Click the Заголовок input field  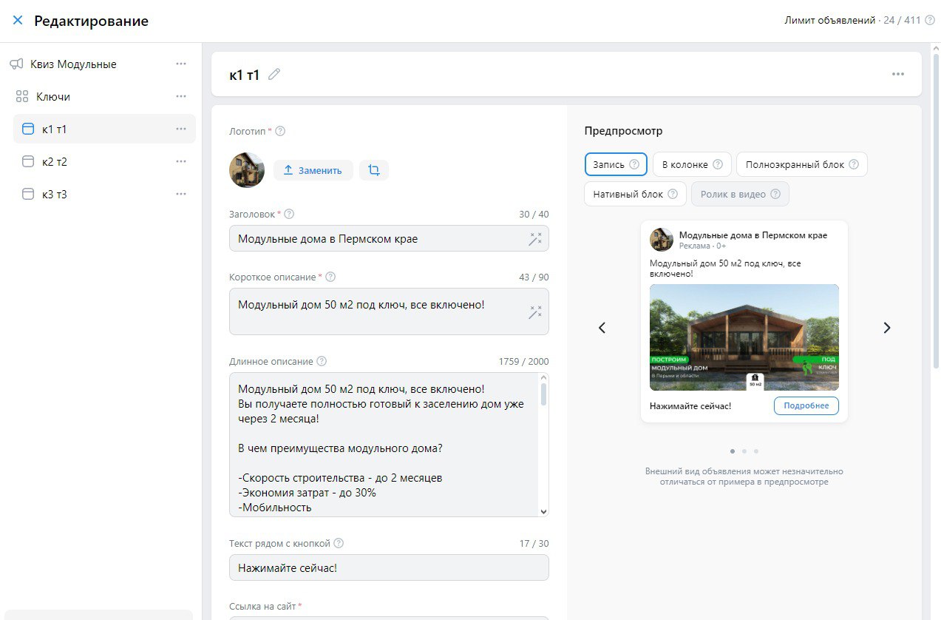pyautogui.click(x=389, y=238)
